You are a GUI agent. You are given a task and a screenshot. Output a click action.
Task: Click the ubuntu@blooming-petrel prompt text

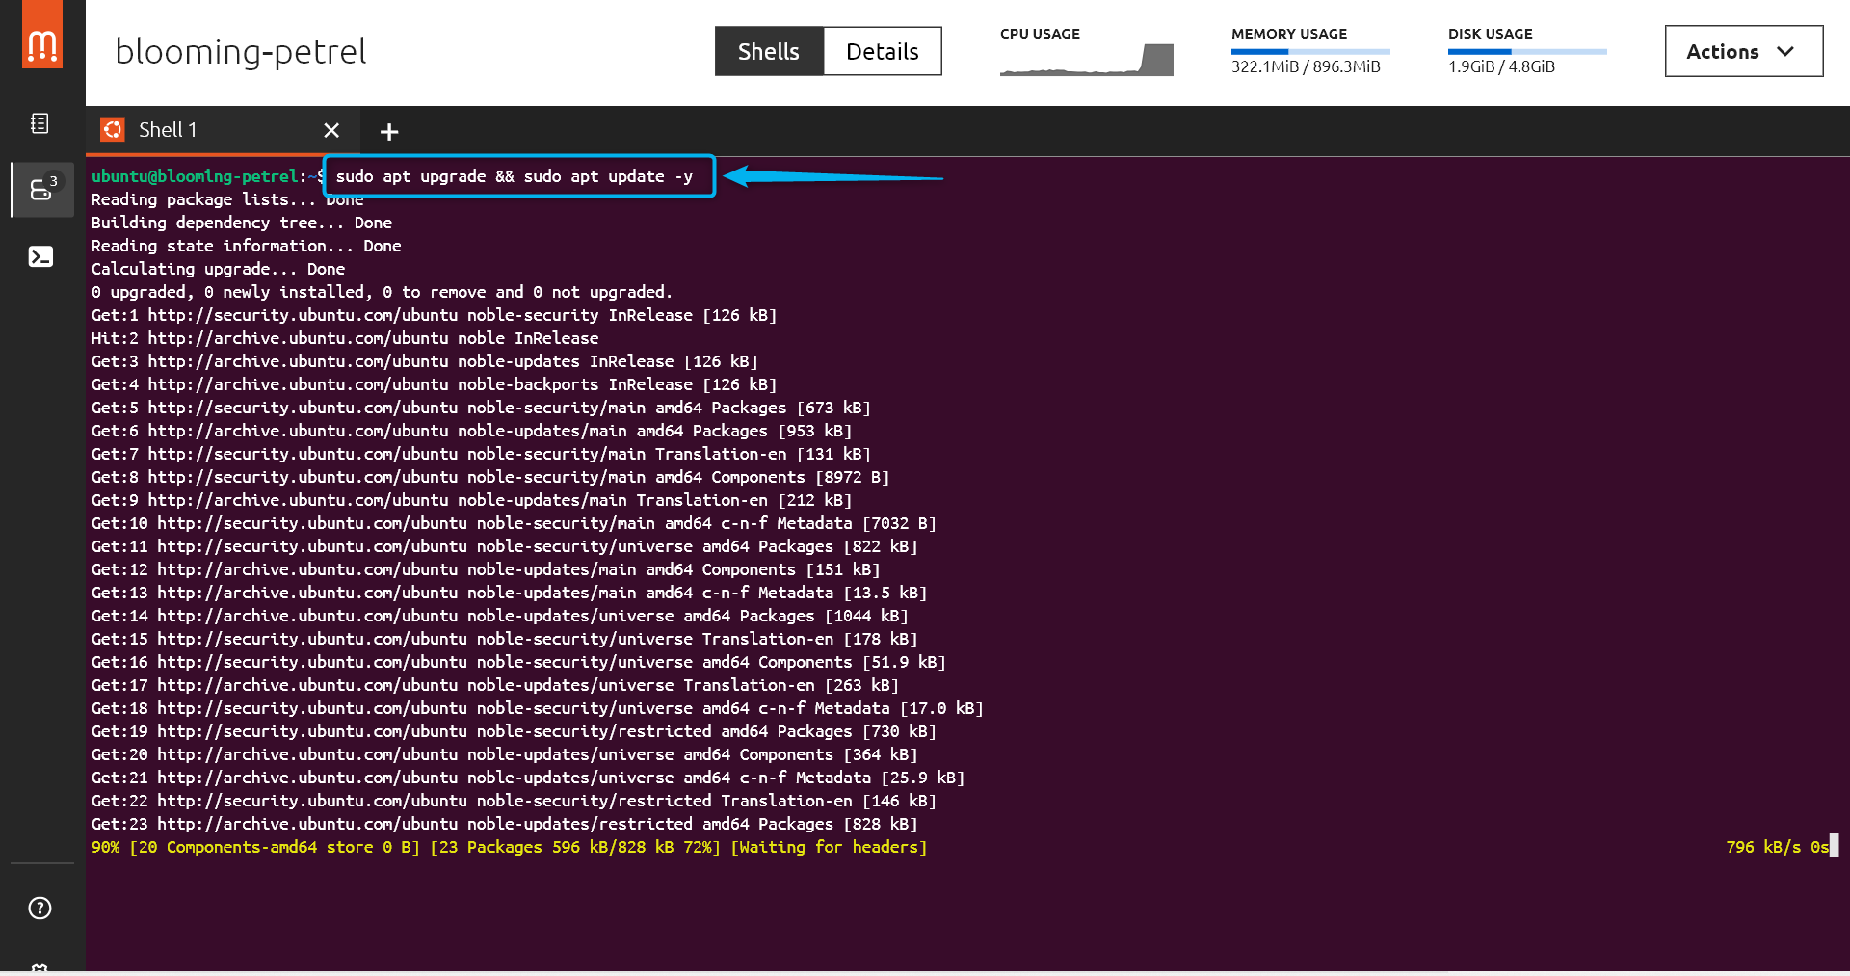coord(195,176)
